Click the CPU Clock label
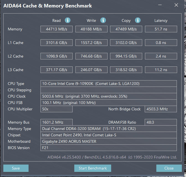 pos(17,96)
